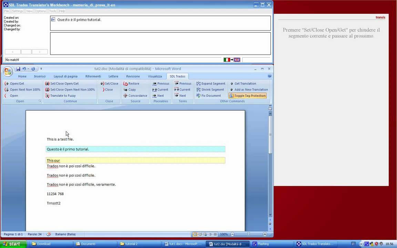Click Copy source command
The height and width of the screenshot is (248, 397).
click(130, 90)
